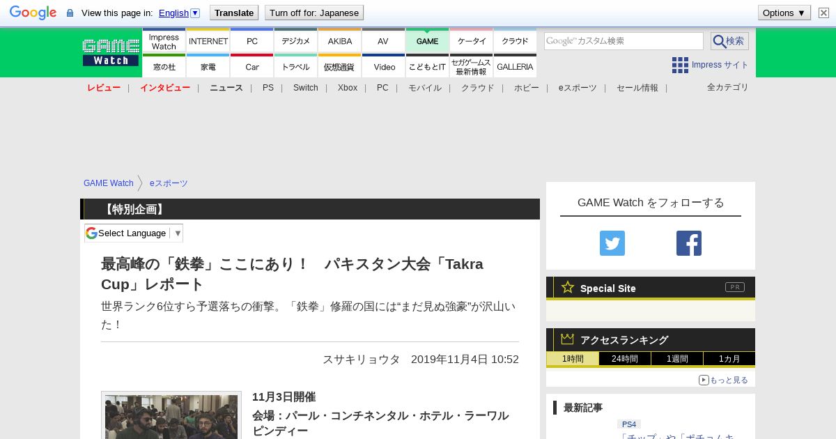The width and height of the screenshot is (836, 439).
Task: Open the GAME site tab
Action: 427,41
